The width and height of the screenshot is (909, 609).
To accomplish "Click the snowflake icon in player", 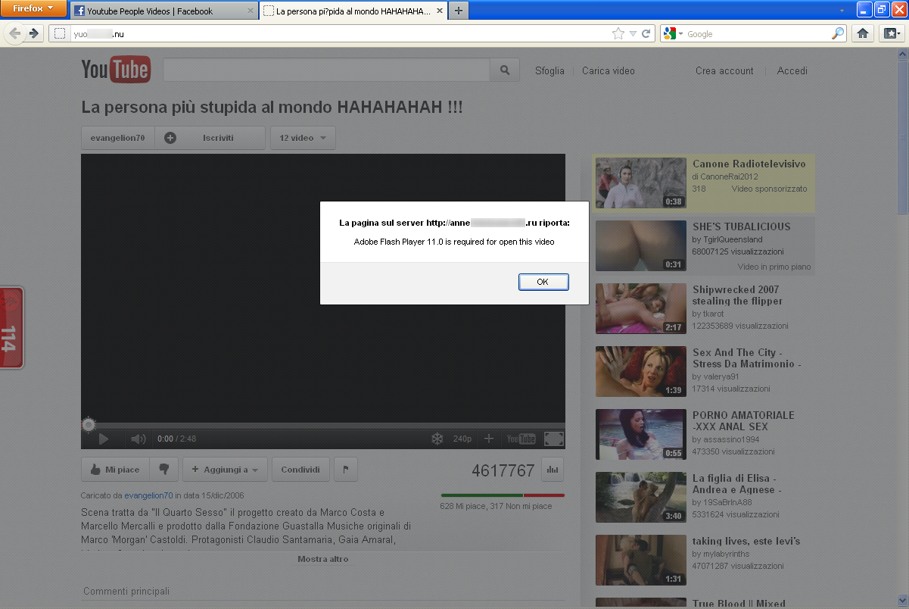I will point(437,439).
